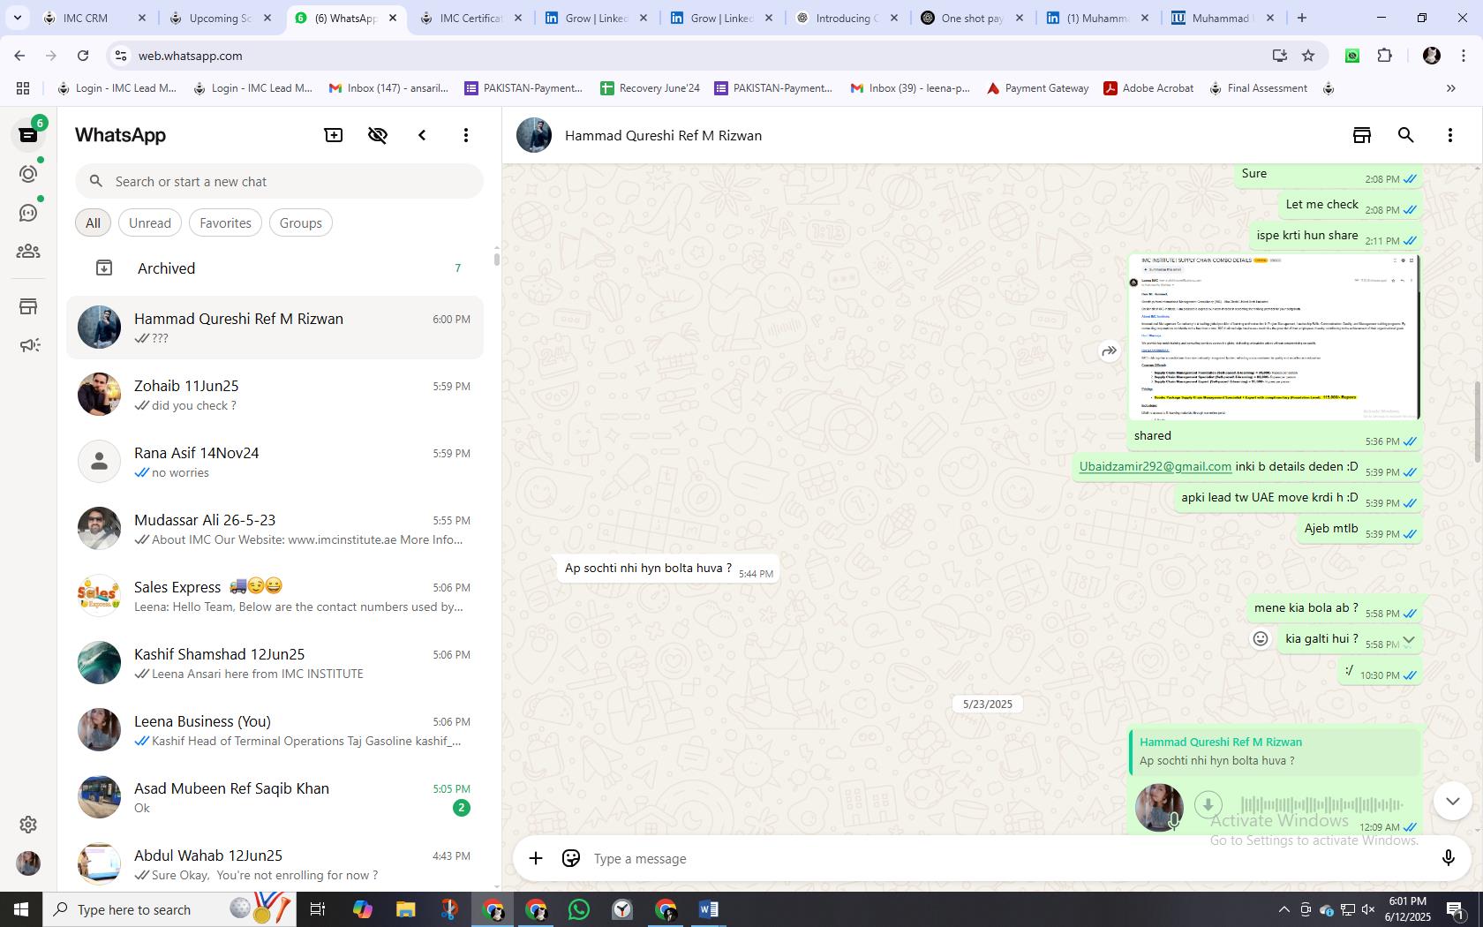
Task: Open profile picture at sidebar bottom
Action: coord(28,863)
